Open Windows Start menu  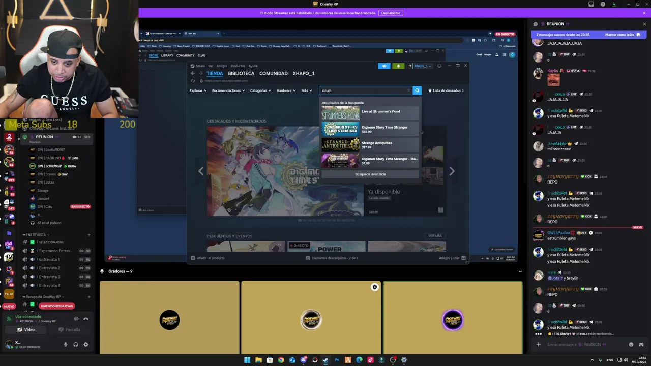247,360
